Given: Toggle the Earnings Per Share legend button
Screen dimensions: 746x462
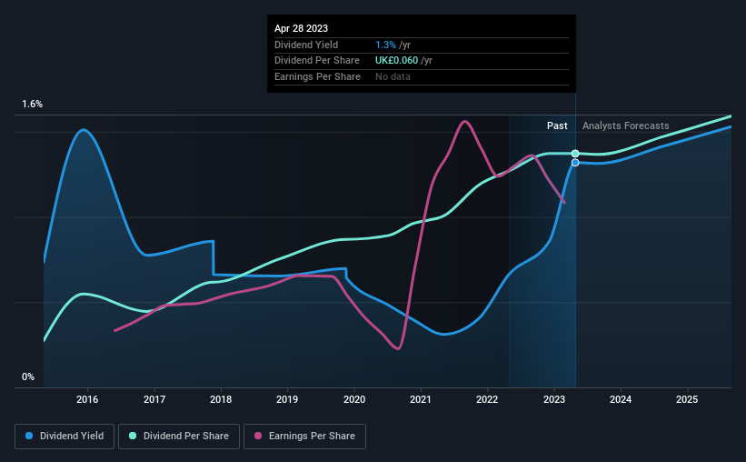Looking at the screenshot, I should tap(304, 437).
